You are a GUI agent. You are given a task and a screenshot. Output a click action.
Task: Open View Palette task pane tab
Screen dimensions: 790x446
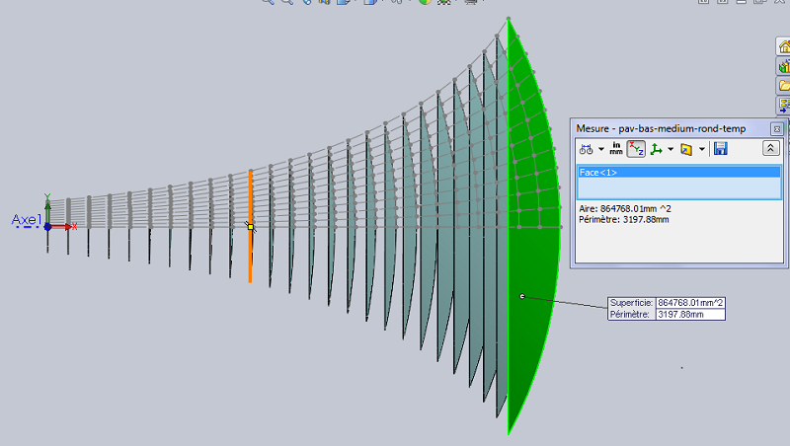coord(783,106)
